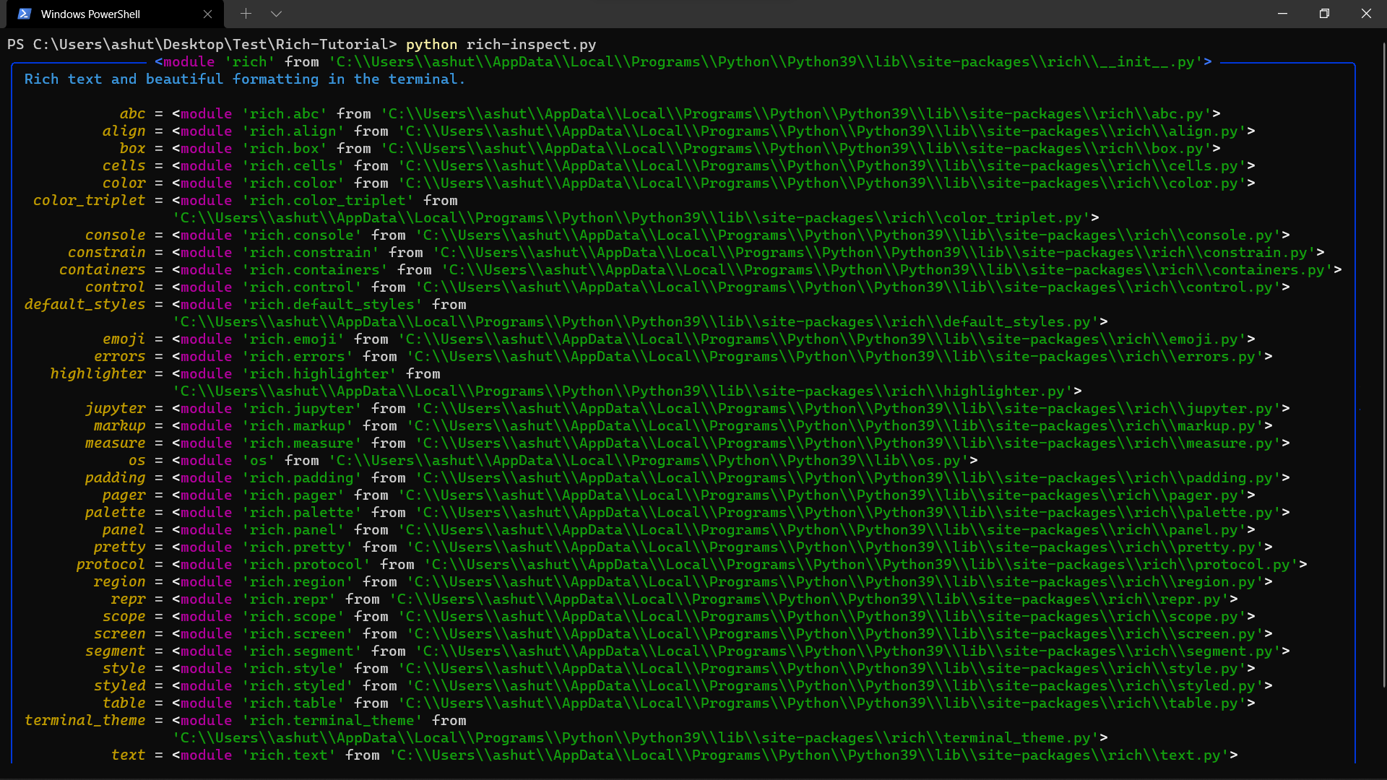Screen dimensions: 1387x780
Task: Click the 'color_triplet' attribute name
Action: coord(89,201)
